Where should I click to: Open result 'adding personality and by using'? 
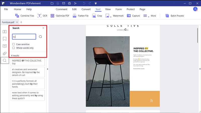[x=28, y=95]
